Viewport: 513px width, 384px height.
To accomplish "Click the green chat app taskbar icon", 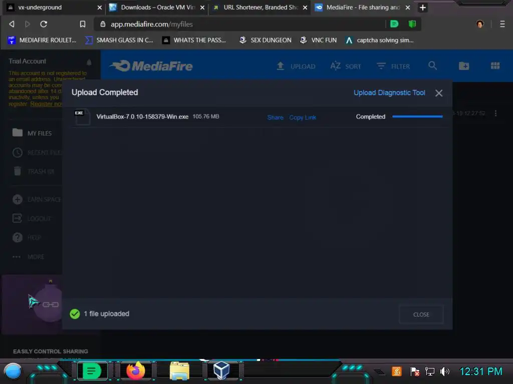I will click(x=91, y=371).
